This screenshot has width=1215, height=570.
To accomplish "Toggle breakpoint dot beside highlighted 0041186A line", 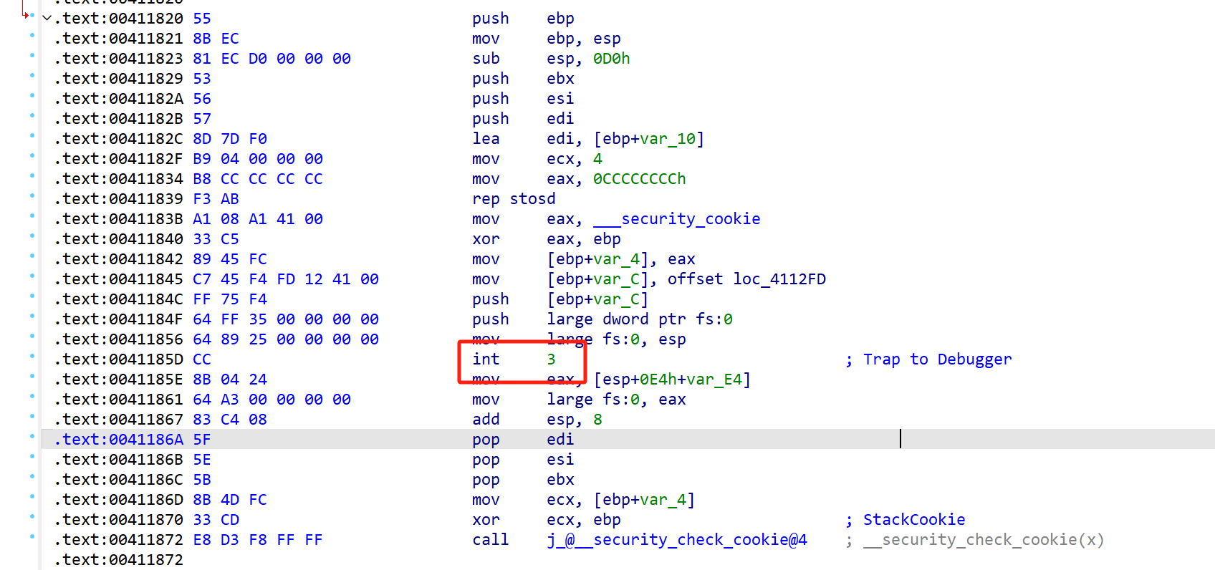I will coord(32,437).
